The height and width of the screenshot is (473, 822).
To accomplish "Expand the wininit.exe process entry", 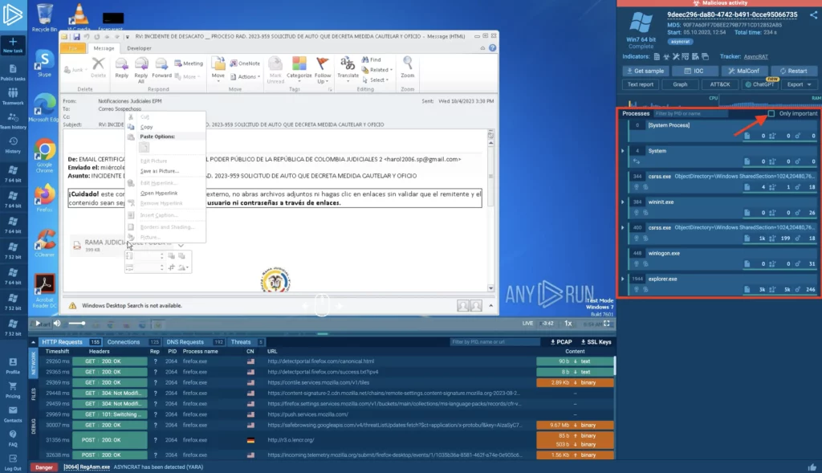I will (x=623, y=202).
